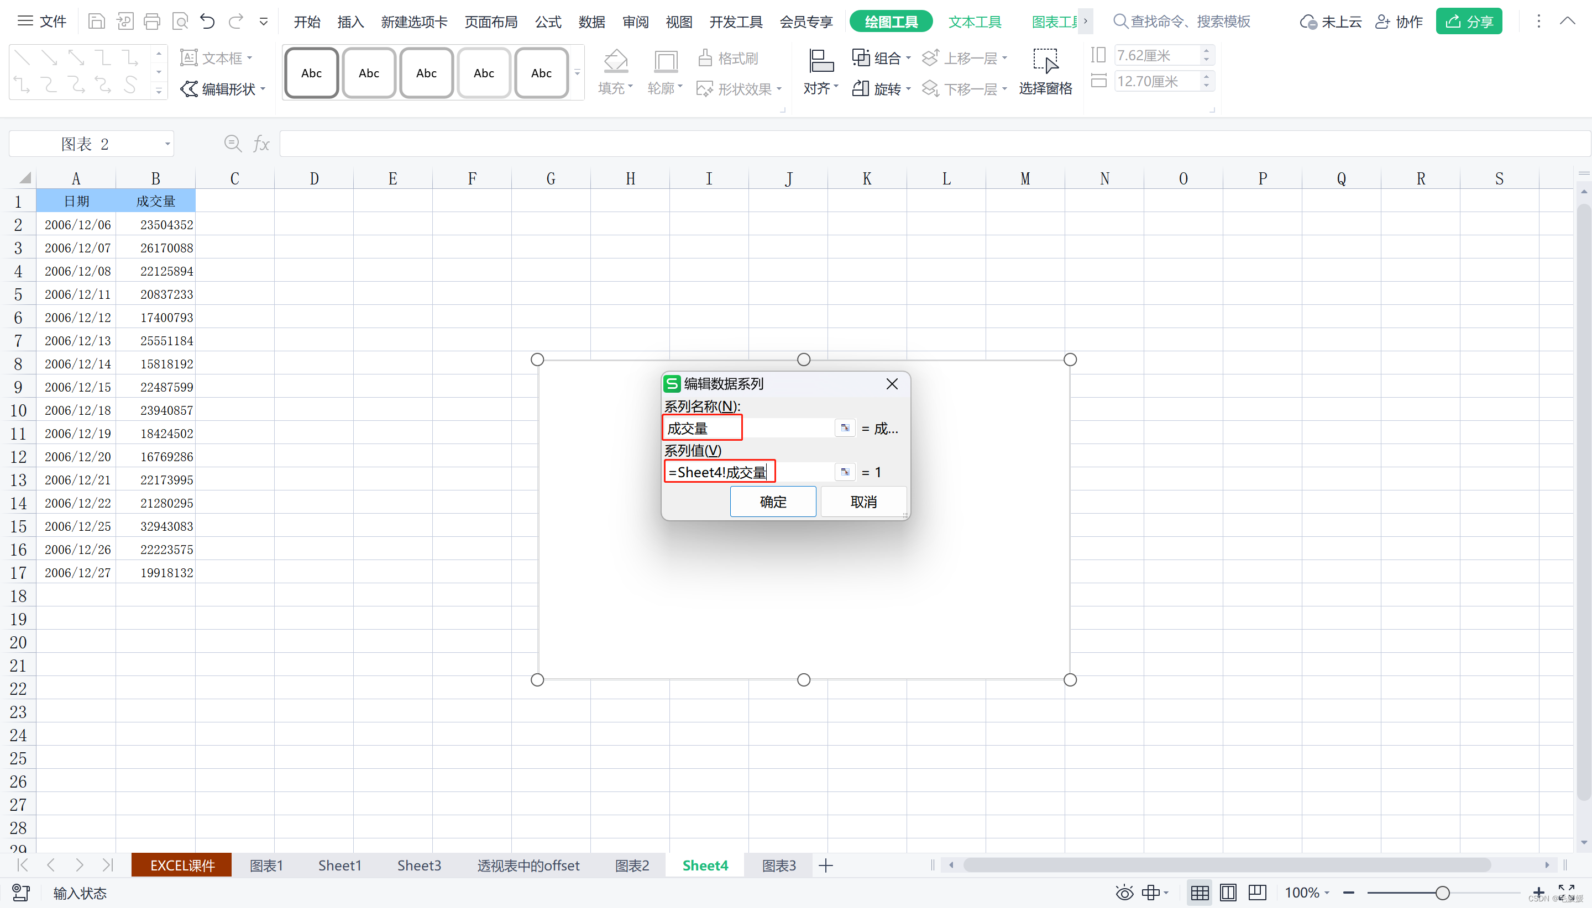Click the zoom icon beside fx

point(233,144)
